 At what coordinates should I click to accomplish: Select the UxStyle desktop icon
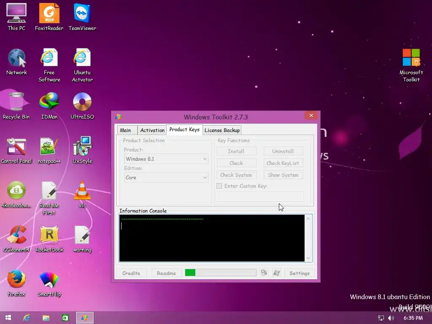(82, 150)
